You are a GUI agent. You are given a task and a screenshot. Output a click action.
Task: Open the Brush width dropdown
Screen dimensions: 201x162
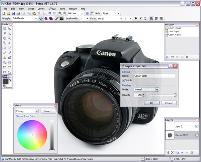[x=88, y=18]
